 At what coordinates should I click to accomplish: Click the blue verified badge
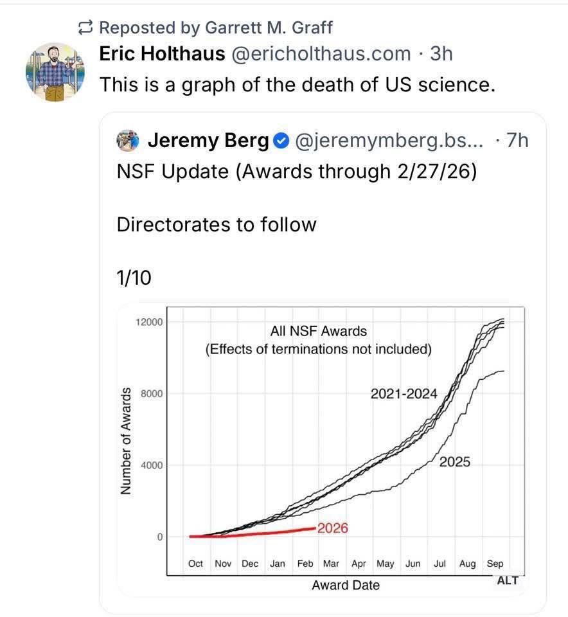[281, 140]
